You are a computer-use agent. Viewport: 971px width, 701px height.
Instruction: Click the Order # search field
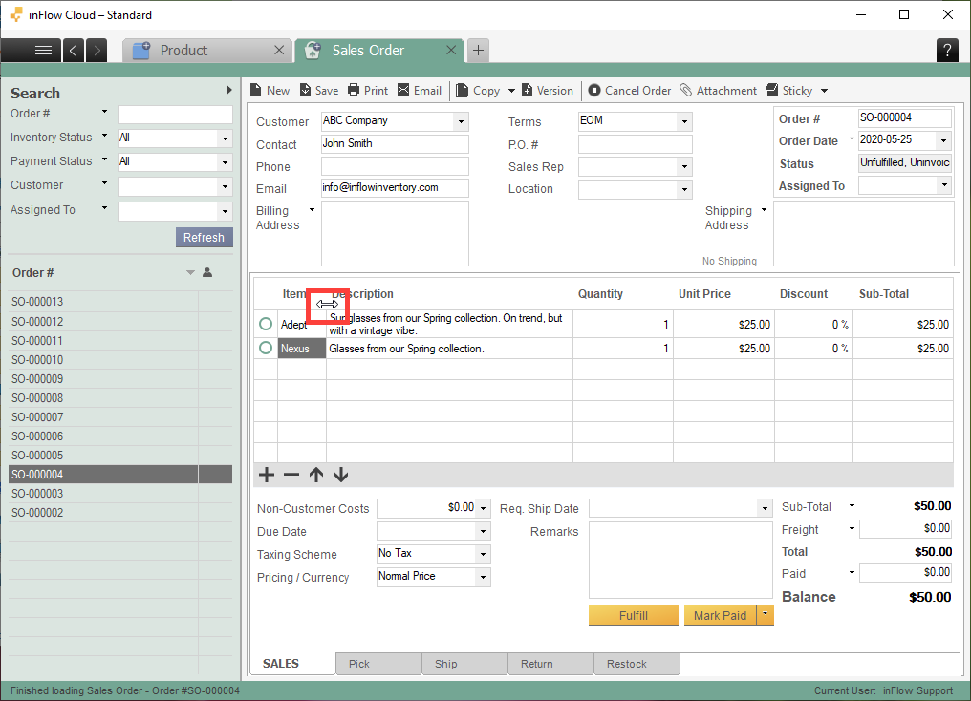[175, 115]
